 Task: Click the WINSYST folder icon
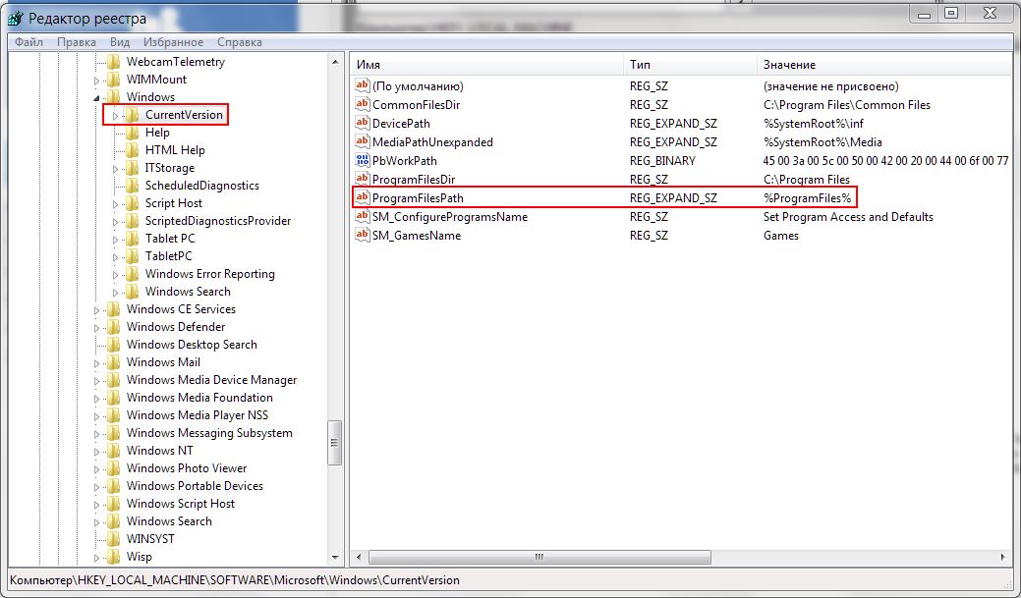113,539
